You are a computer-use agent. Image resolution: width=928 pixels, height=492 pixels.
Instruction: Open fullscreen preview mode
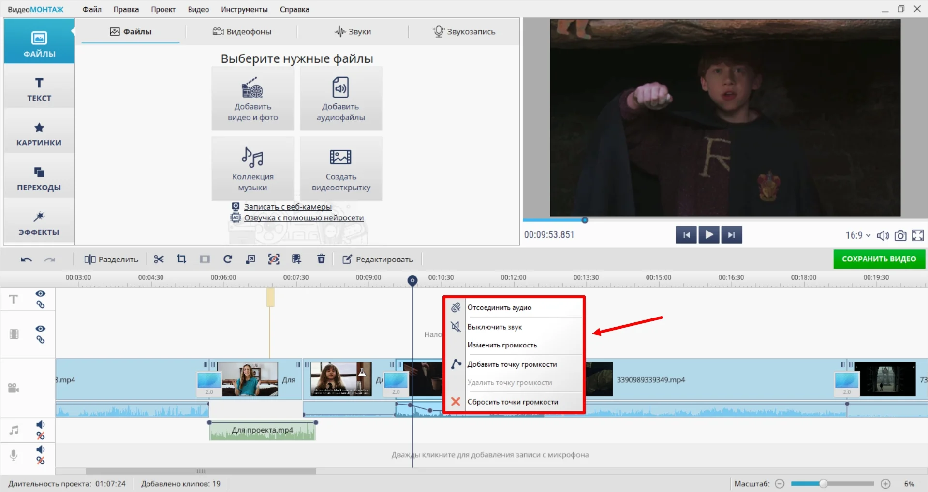(917, 235)
